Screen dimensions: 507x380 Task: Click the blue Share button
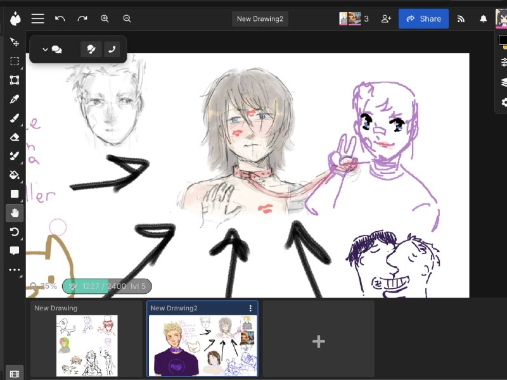423,19
